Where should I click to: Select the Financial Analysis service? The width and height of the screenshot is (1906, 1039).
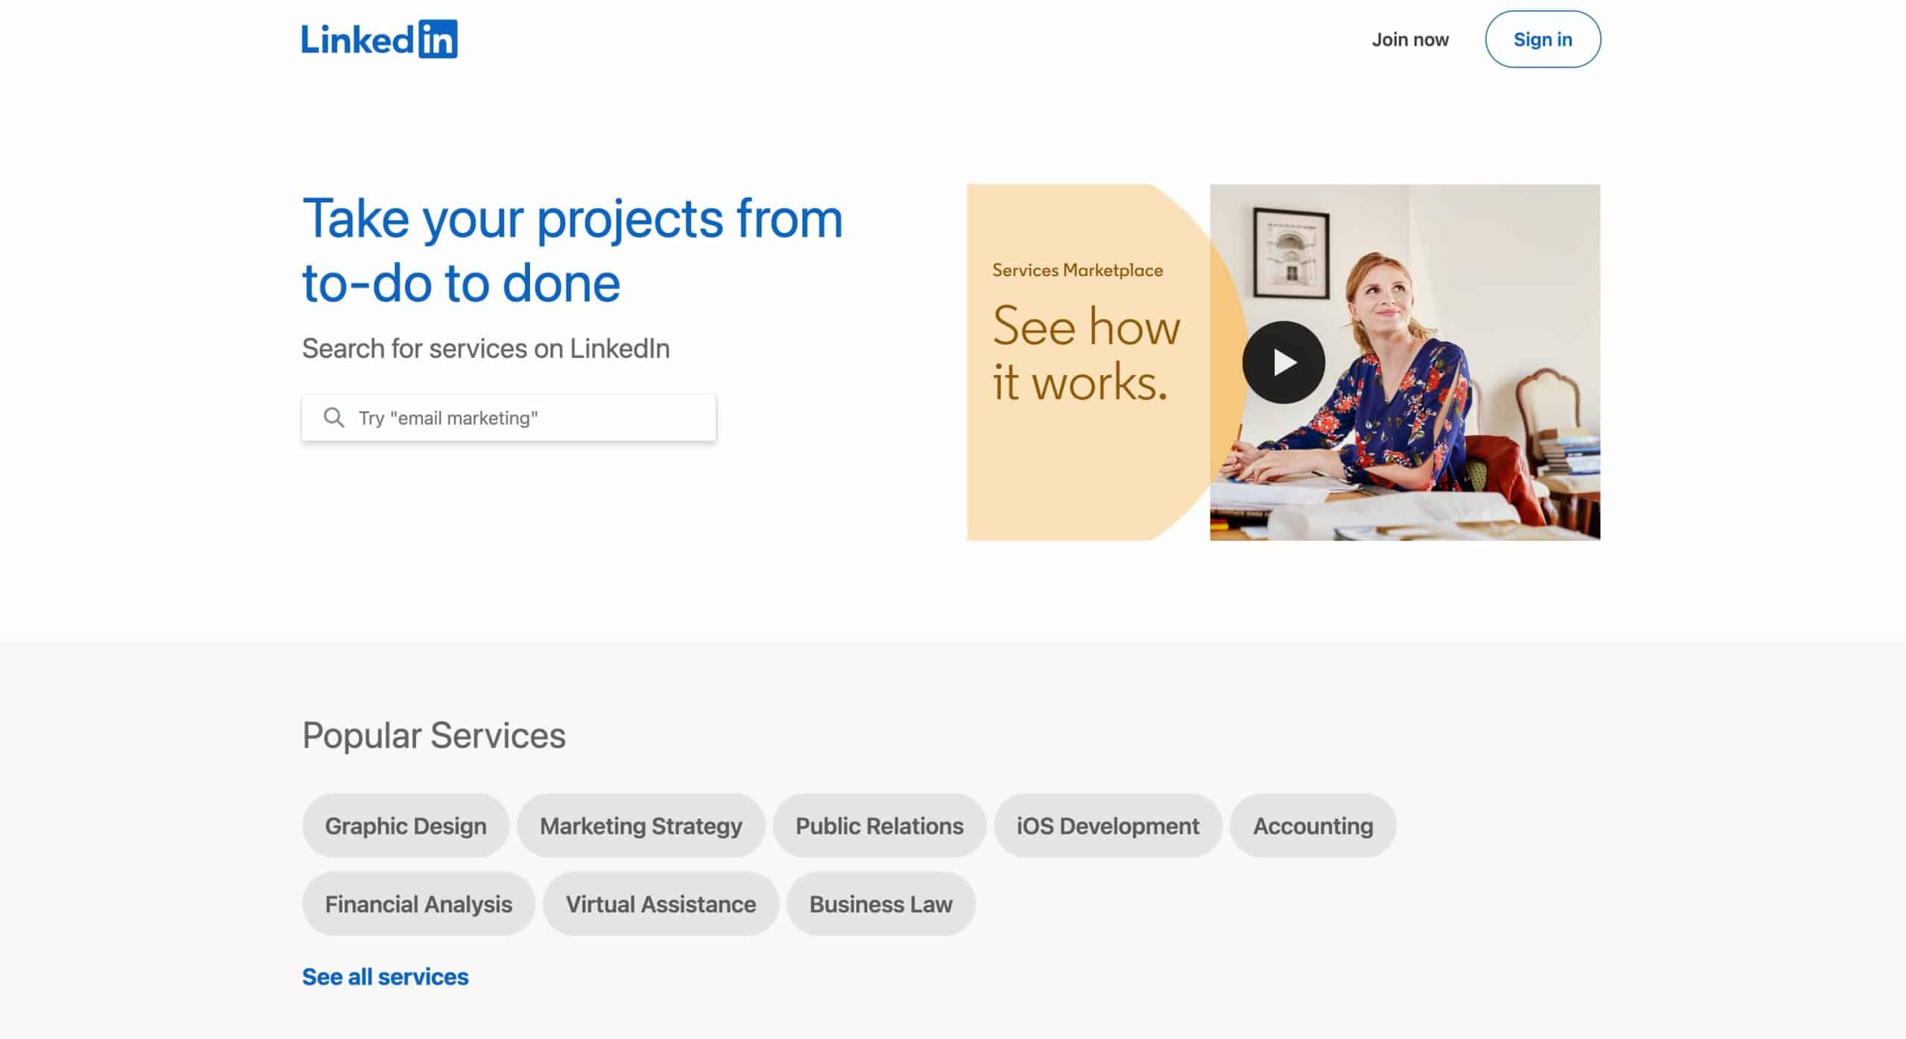(x=418, y=904)
